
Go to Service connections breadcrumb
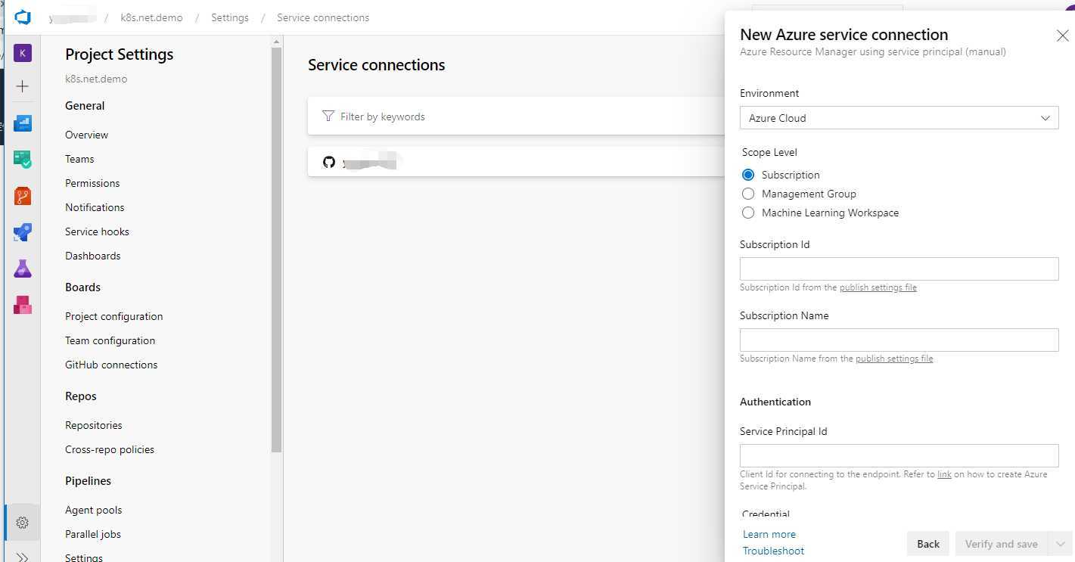point(323,17)
